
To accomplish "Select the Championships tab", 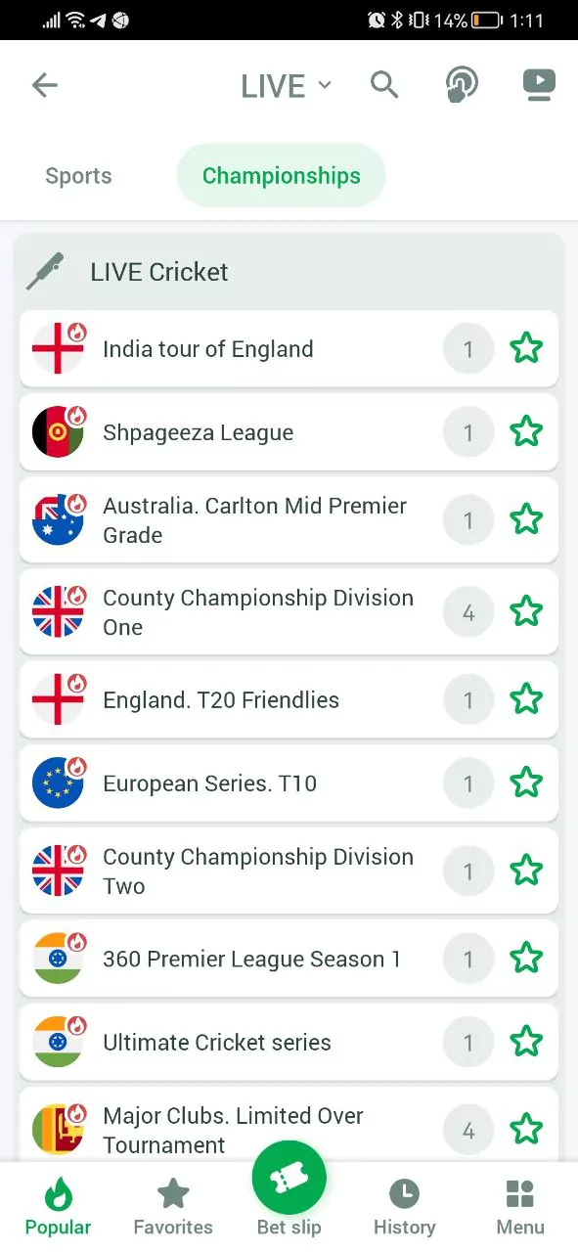I will (281, 176).
